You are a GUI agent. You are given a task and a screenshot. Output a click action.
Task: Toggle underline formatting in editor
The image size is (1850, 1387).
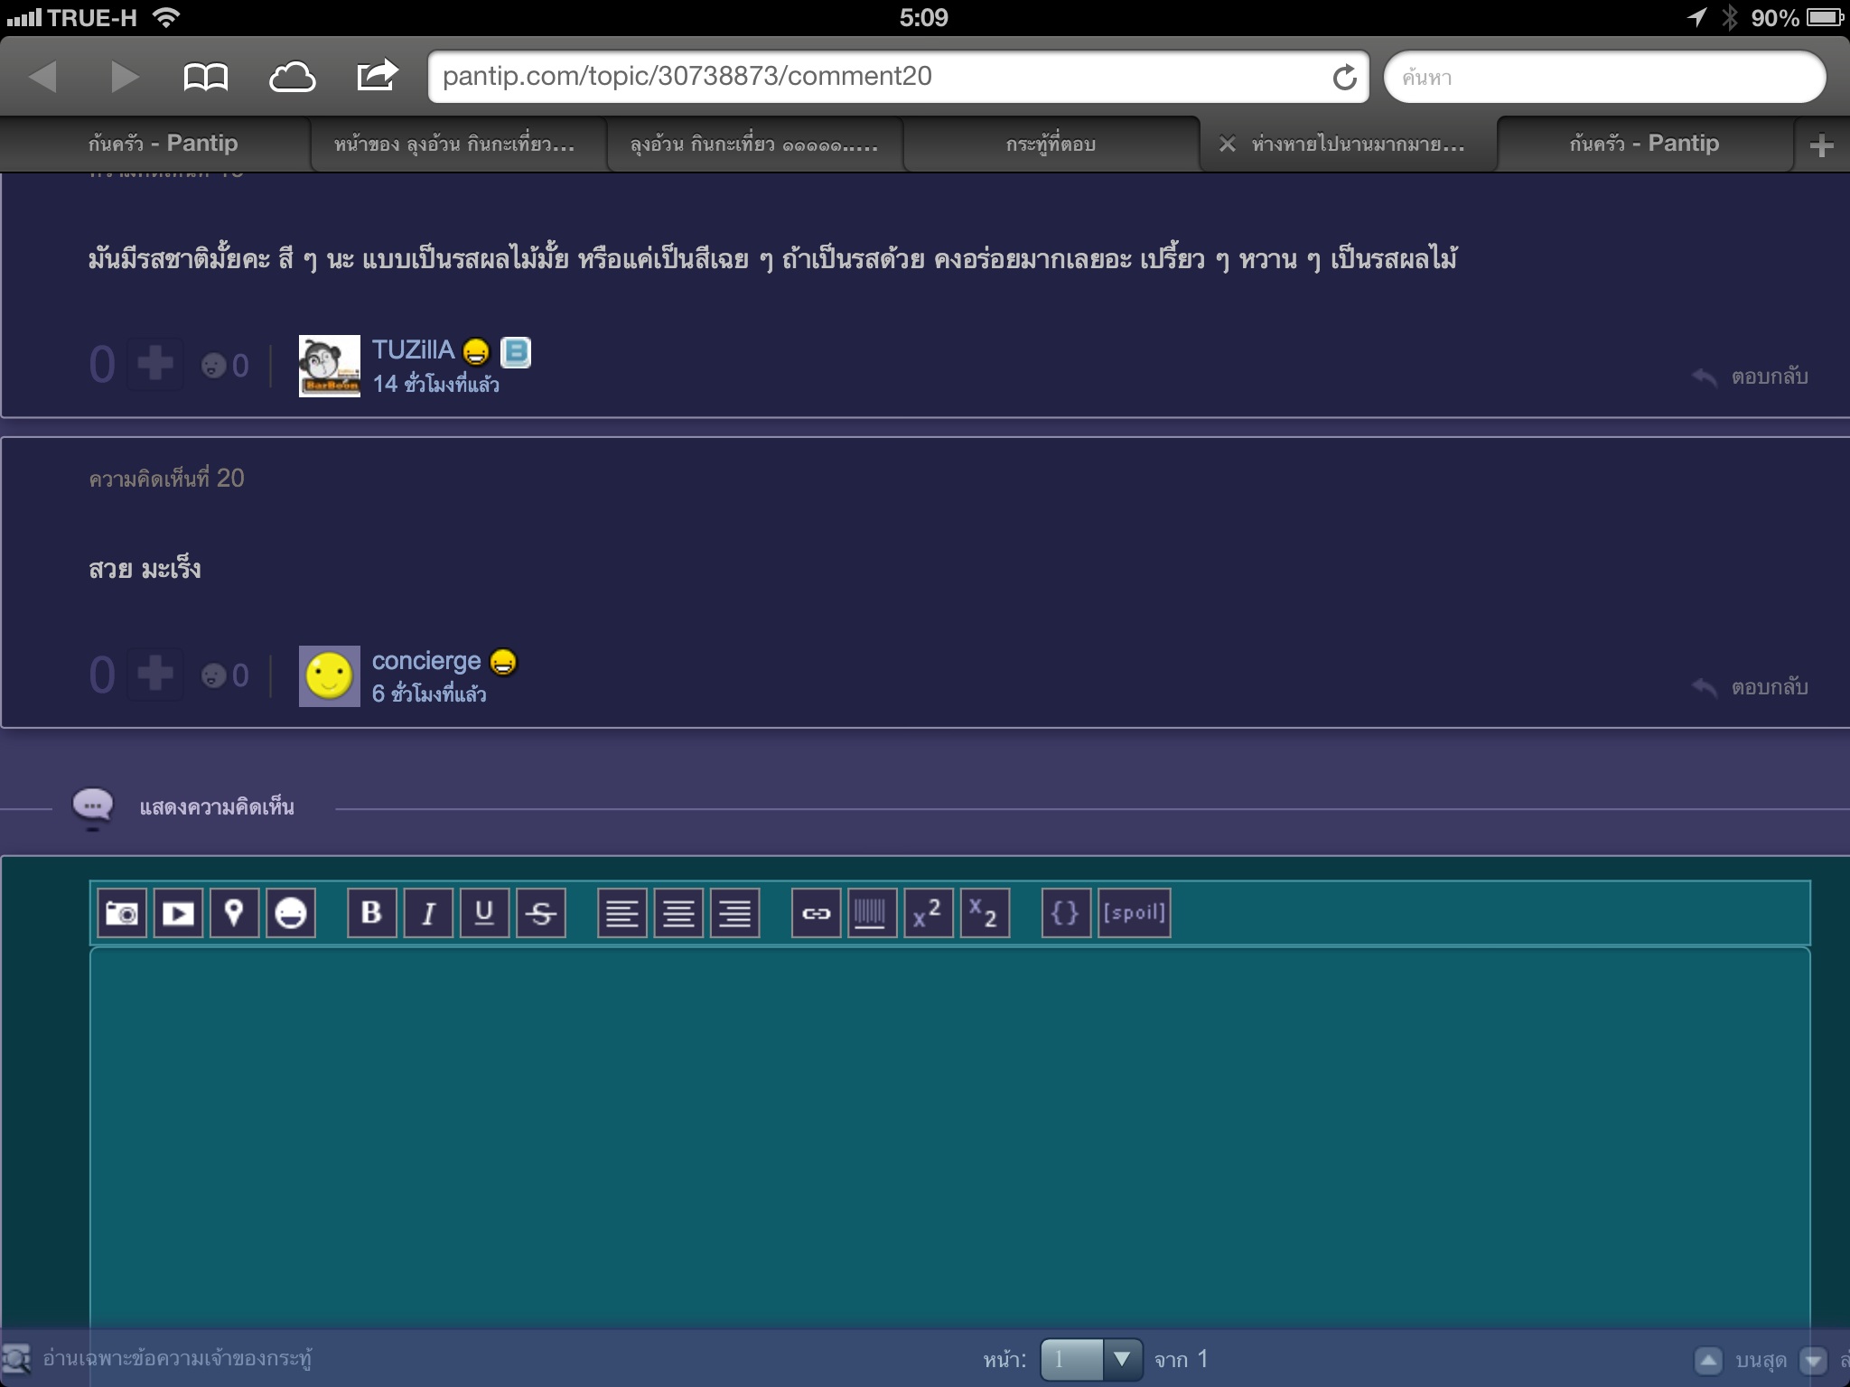(484, 913)
